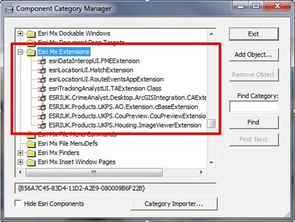Select esriLocationUI.RouteEventsAppExtension entry
This screenshot has width=295, height=222.
click(x=106, y=79)
